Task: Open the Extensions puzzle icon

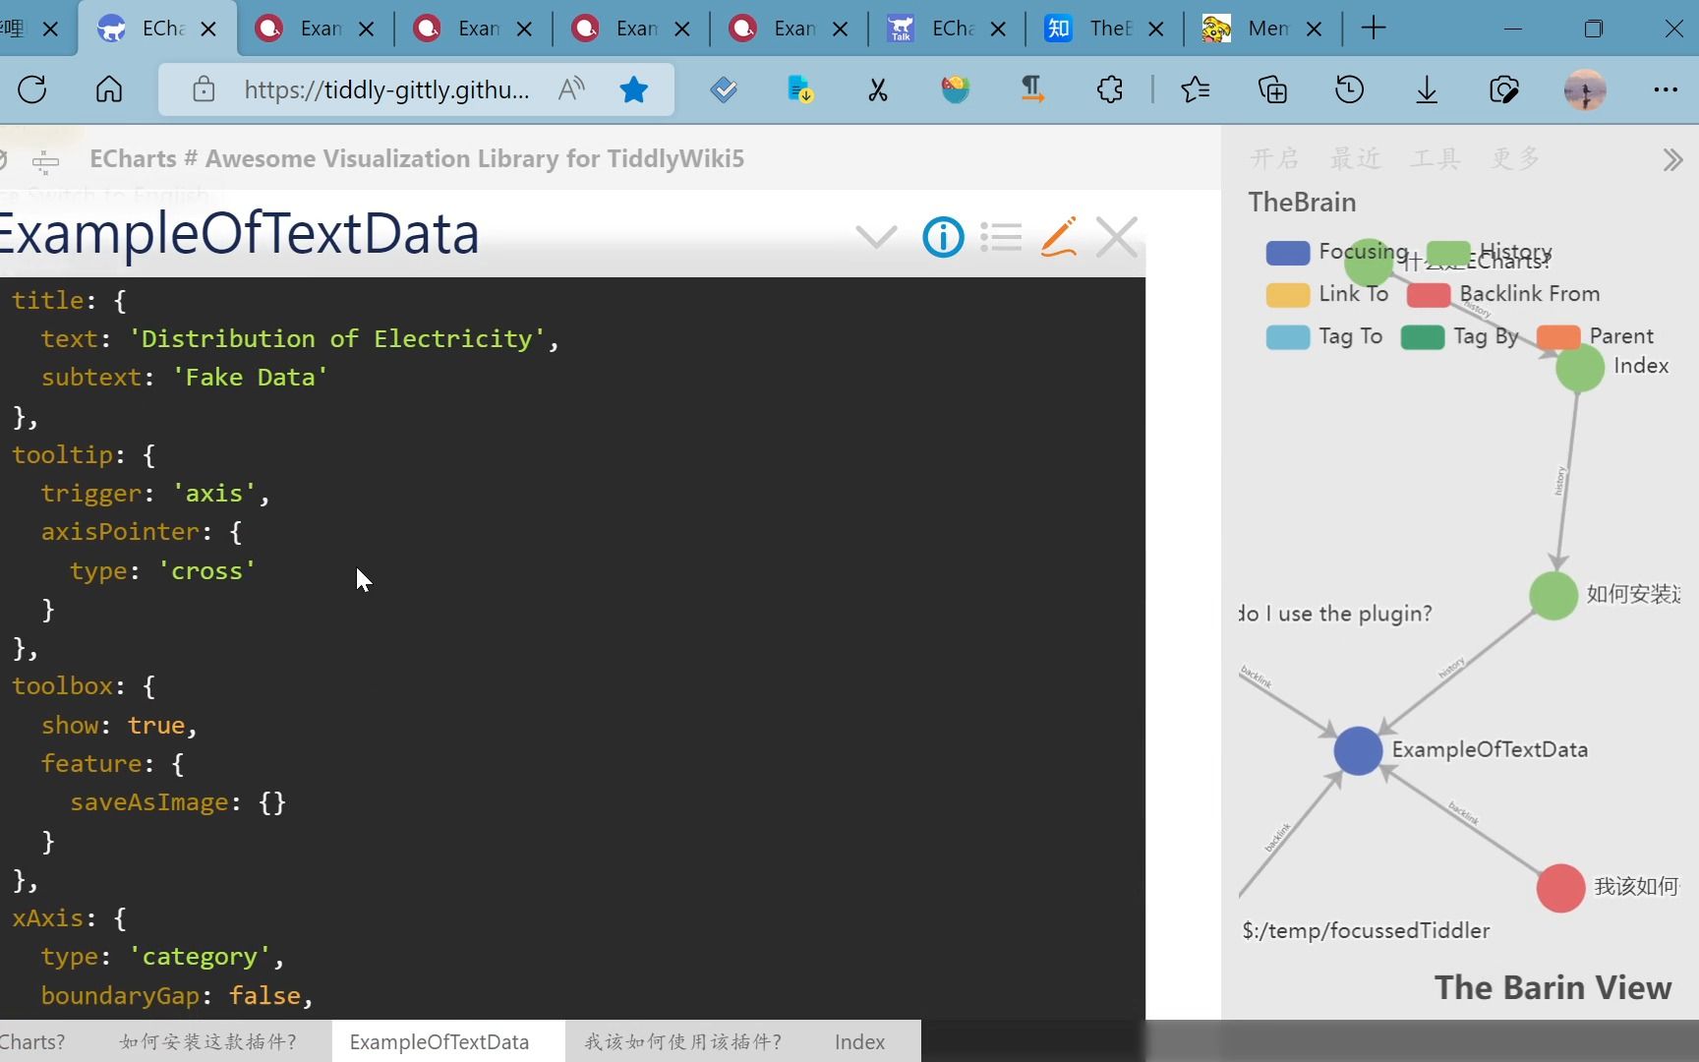Action: pyautogui.click(x=1110, y=89)
